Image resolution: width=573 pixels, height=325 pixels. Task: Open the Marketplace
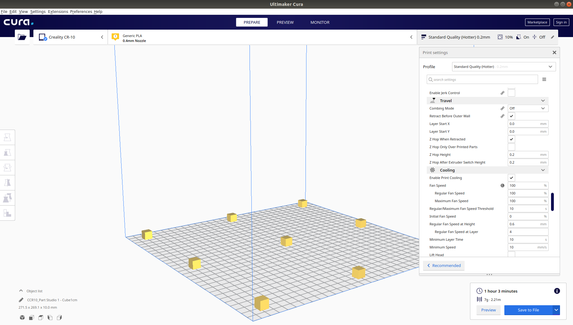click(537, 22)
